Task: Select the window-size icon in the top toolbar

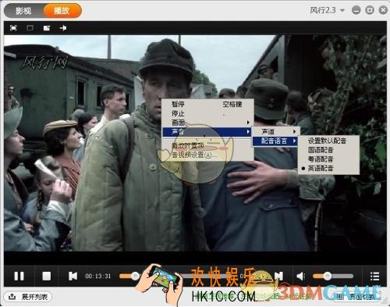Action: click(30, 28)
